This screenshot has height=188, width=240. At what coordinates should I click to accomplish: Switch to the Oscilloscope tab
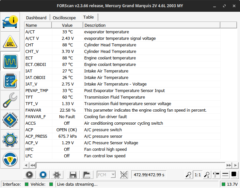tap(64, 18)
